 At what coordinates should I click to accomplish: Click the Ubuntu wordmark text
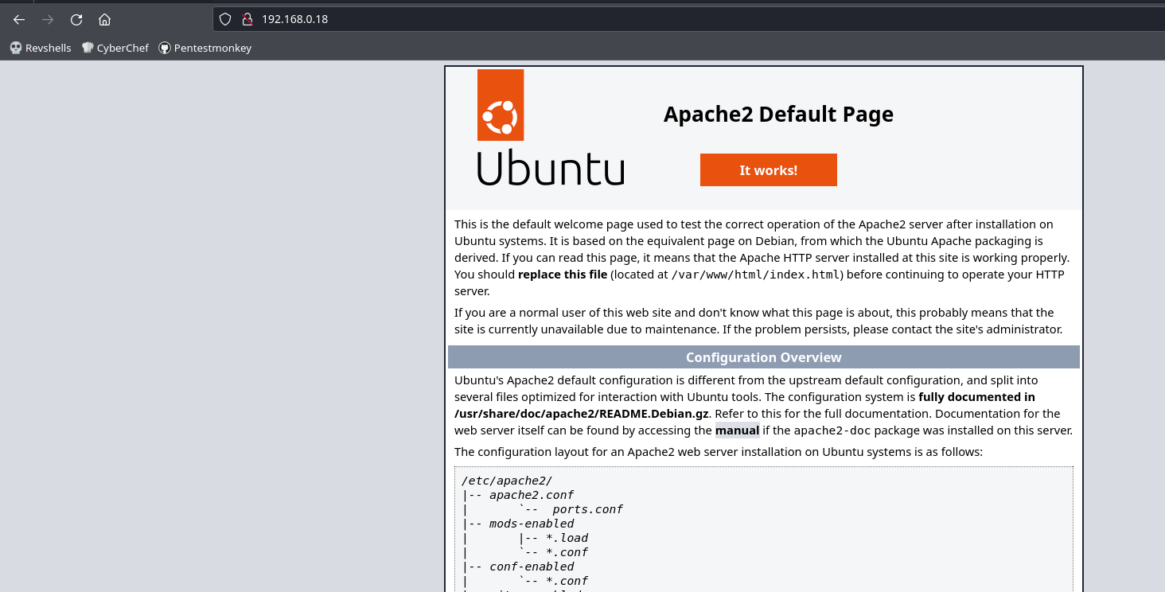[551, 167]
